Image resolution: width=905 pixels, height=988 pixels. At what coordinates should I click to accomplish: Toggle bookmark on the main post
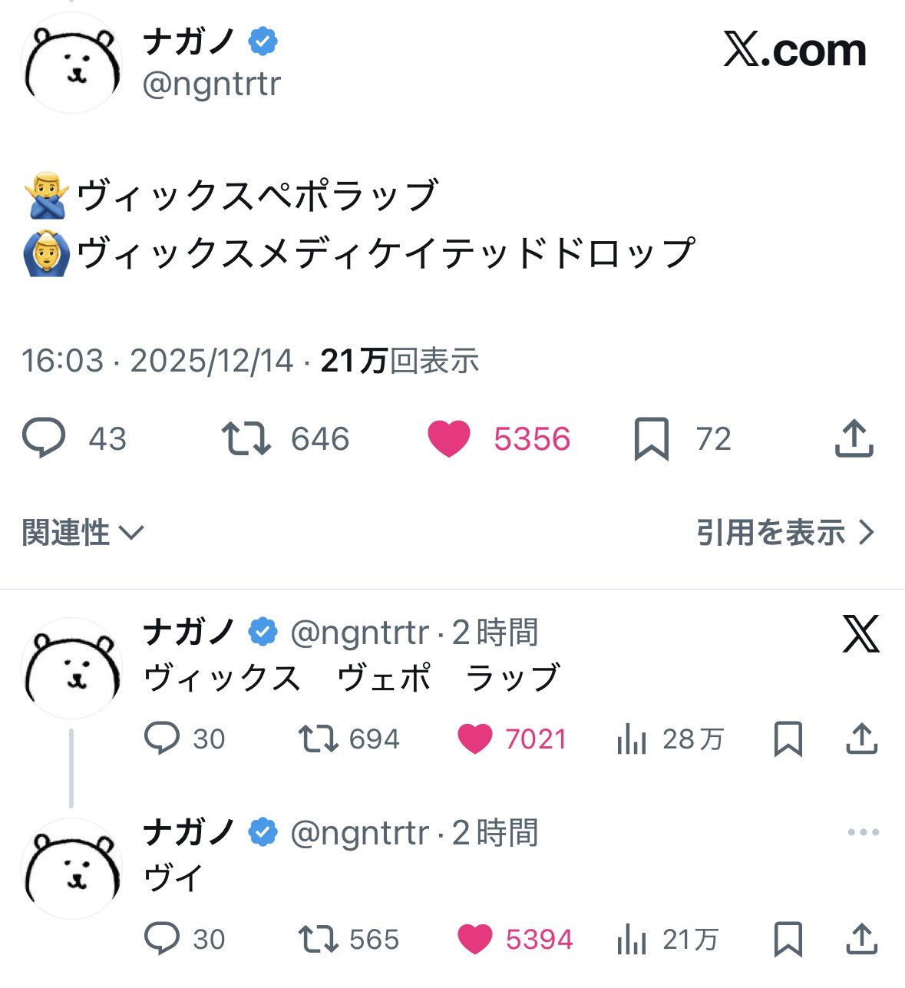tap(651, 439)
